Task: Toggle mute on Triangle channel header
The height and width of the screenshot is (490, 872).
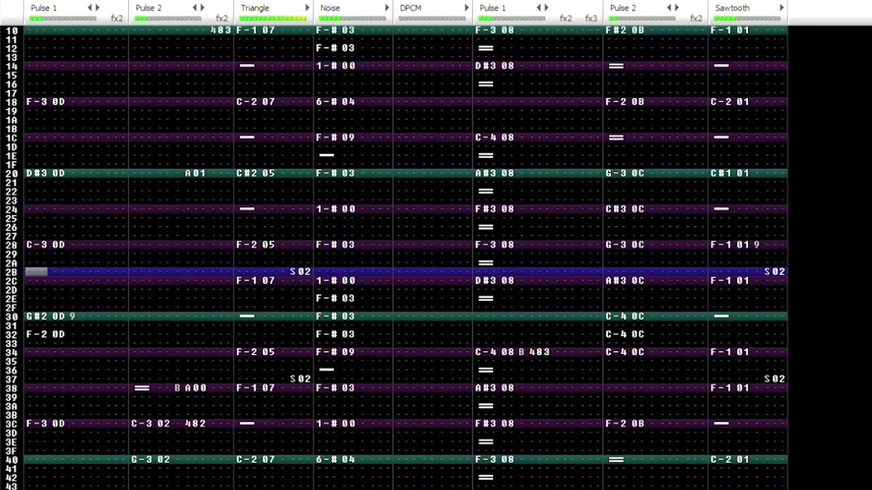Action: [x=255, y=7]
